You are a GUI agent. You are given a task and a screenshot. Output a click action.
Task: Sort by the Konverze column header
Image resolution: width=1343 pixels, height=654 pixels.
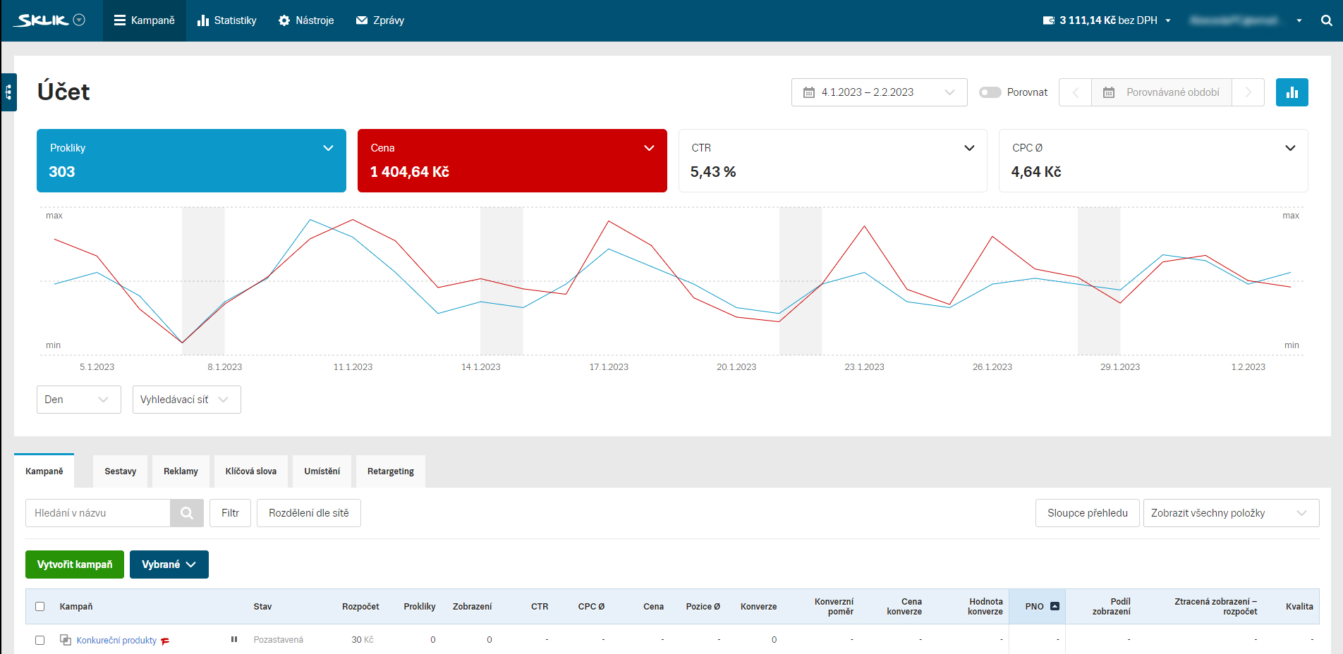click(x=758, y=606)
